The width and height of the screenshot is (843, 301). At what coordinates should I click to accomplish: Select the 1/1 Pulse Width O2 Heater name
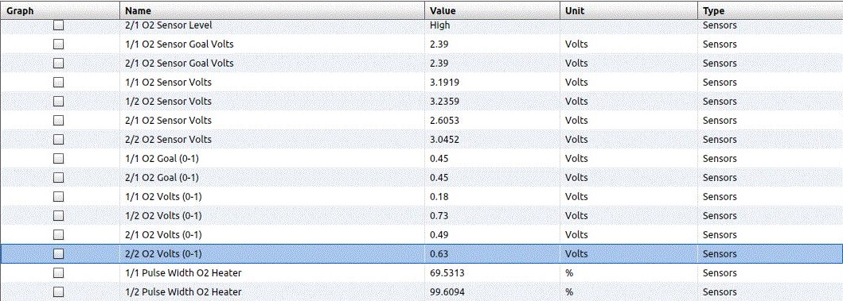click(x=183, y=272)
